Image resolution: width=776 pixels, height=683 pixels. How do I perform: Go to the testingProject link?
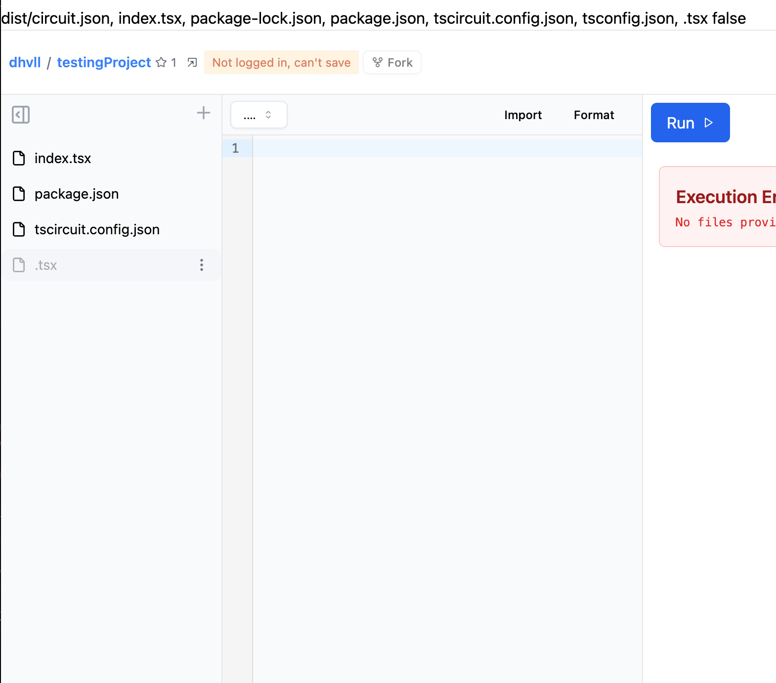[104, 63]
